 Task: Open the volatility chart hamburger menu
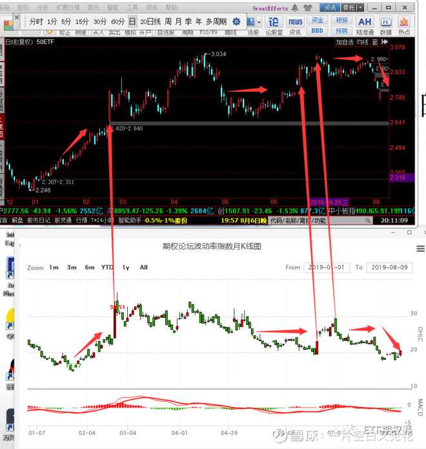pos(420,249)
